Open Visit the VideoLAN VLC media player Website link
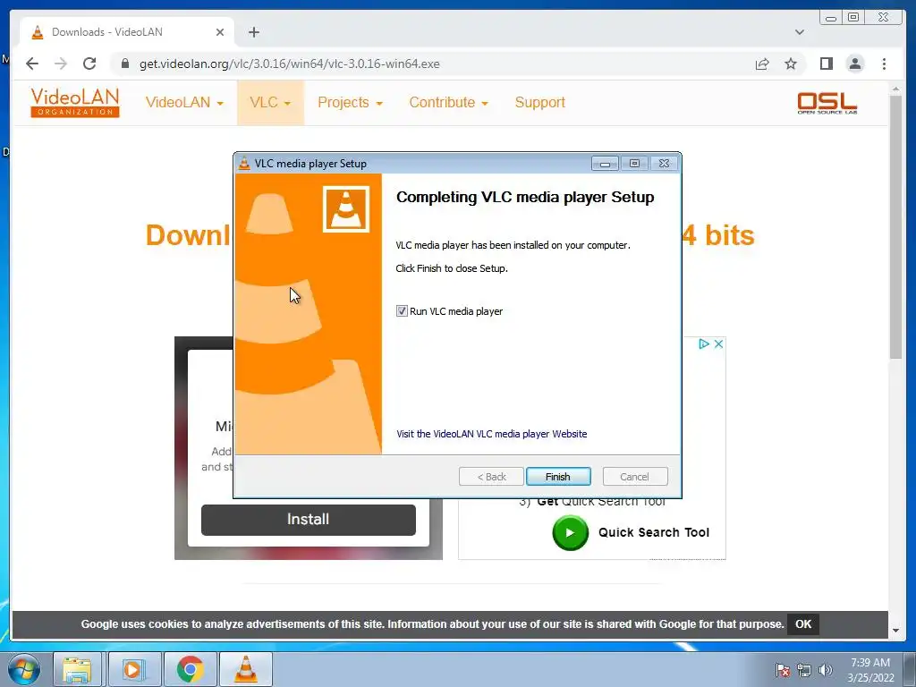 [491, 434]
